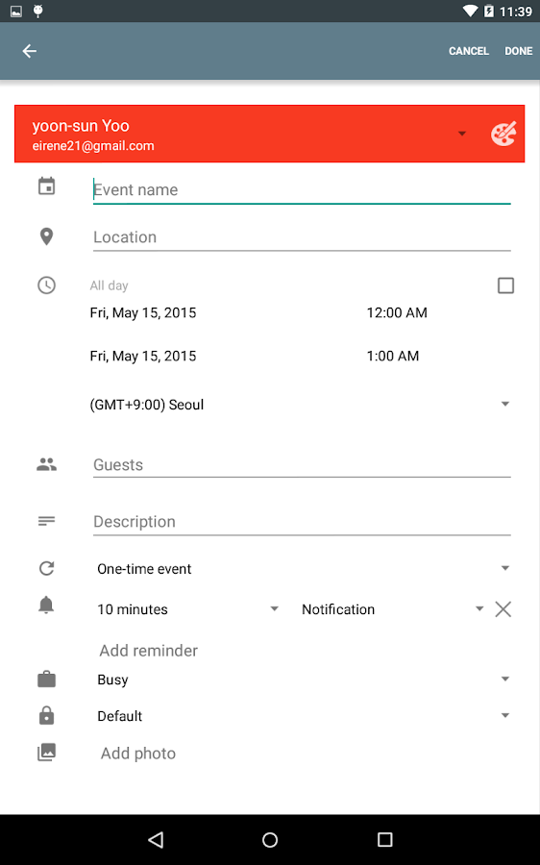The height and width of the screenshot is (865, 540).
Task: Focus the Description field
Action: [x=302, y=522]
